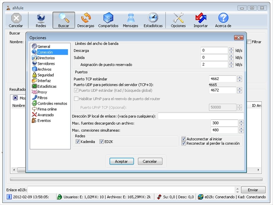Open Avanzado settings page
The image size is (273, 205).
coord(46,115)
